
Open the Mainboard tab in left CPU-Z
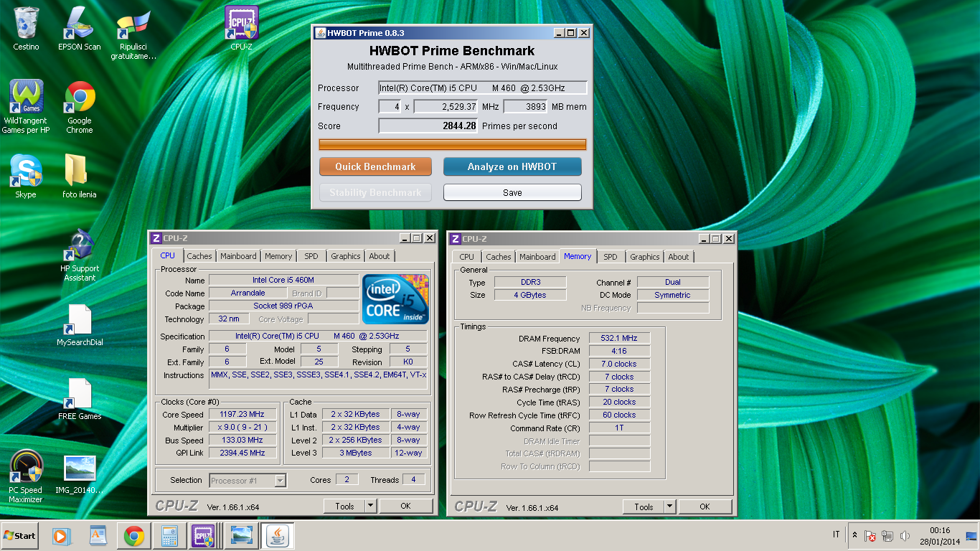click(x=238, y=256)
